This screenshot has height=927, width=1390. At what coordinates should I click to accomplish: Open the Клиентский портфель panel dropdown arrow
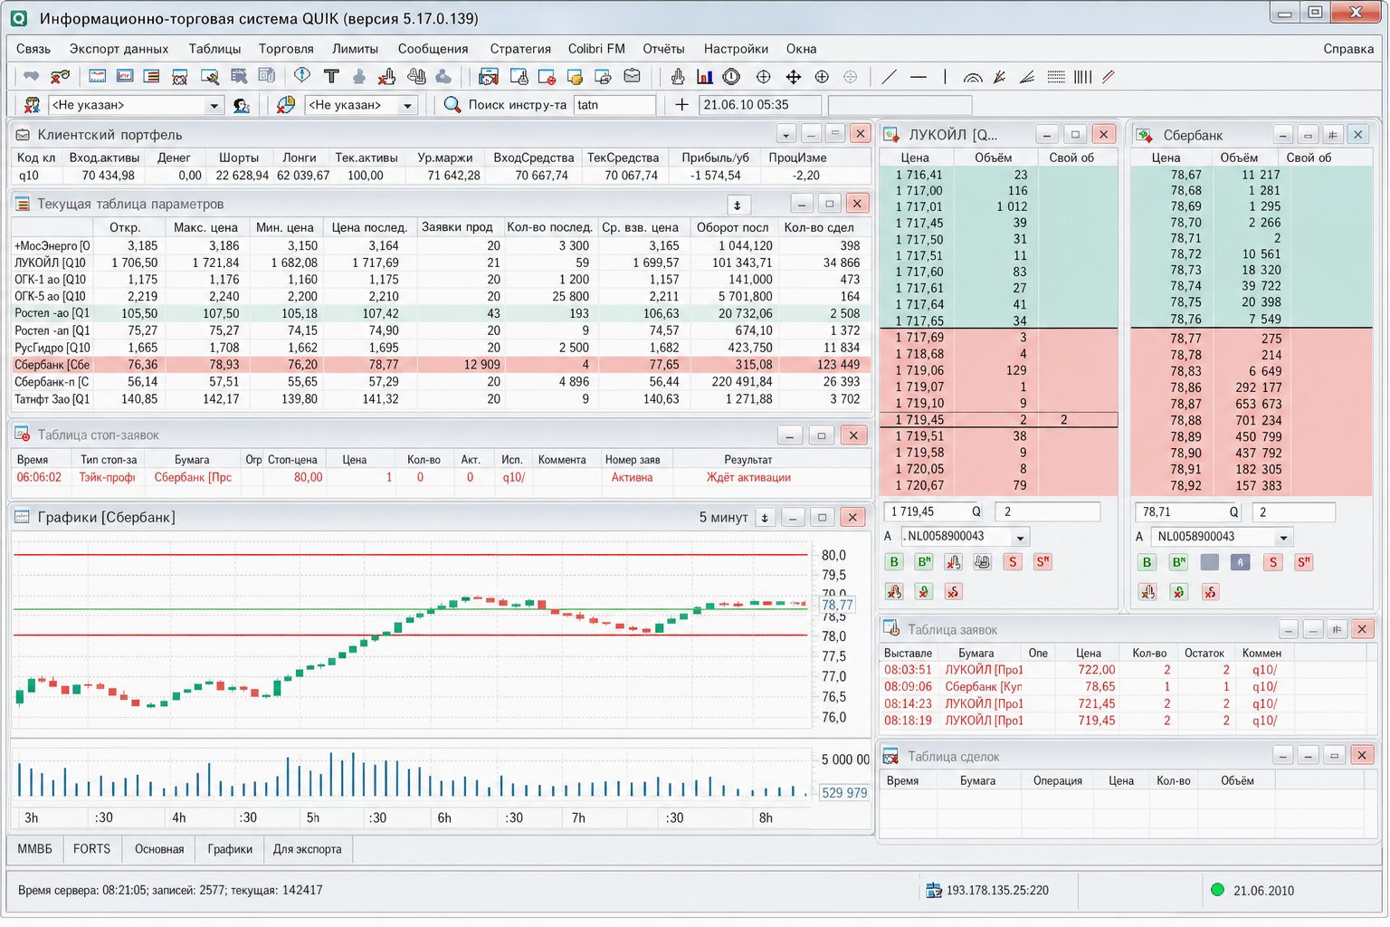[785, 135]
